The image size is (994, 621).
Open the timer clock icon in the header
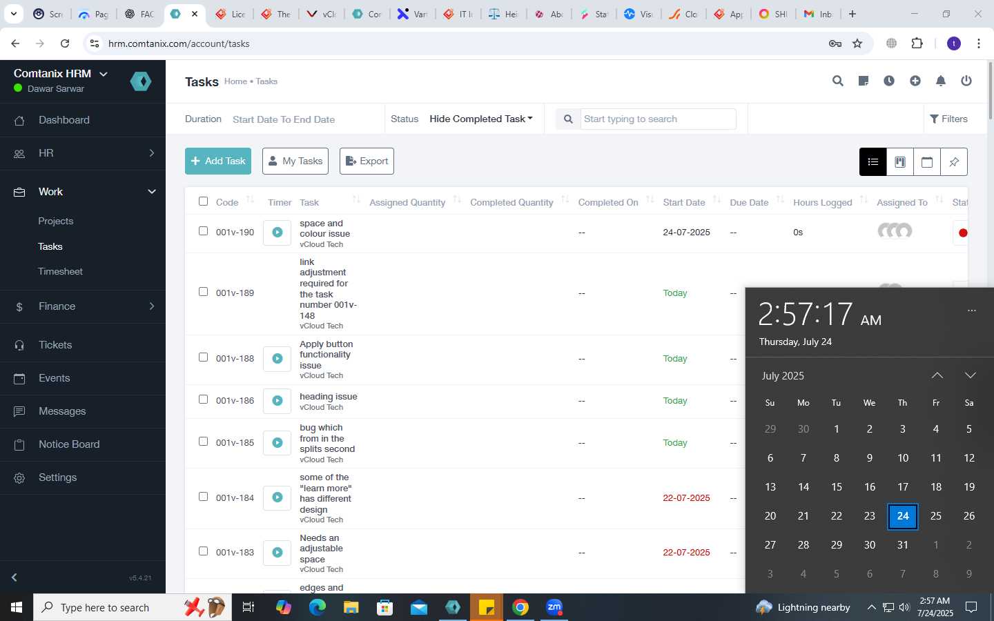tap(889, 81)
